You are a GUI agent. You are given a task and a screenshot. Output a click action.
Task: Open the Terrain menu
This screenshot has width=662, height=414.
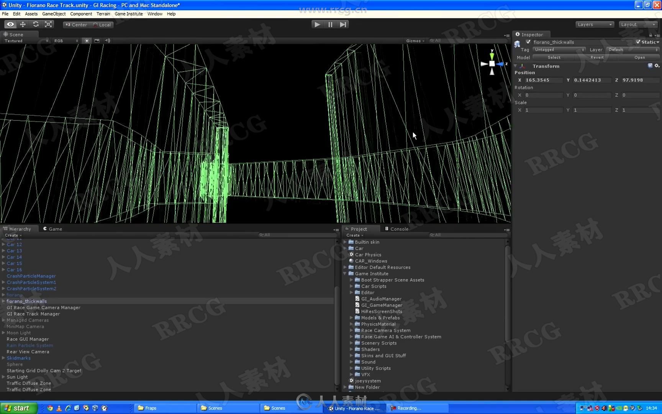103,14
